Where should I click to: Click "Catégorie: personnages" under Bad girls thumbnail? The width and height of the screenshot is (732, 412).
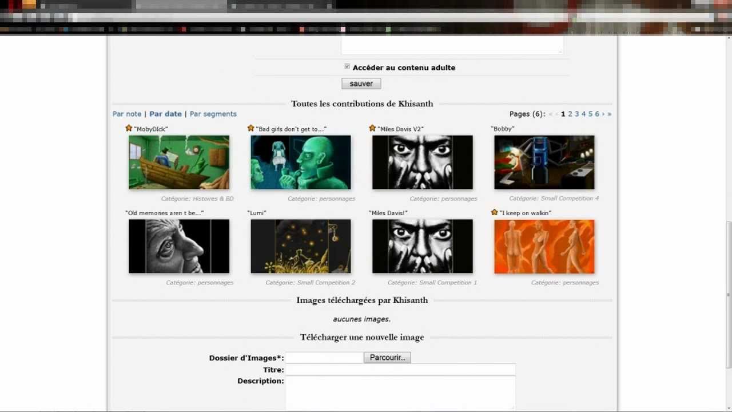pos(321,199)
